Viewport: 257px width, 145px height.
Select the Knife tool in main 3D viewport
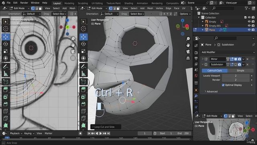click(x=84, y=118)
